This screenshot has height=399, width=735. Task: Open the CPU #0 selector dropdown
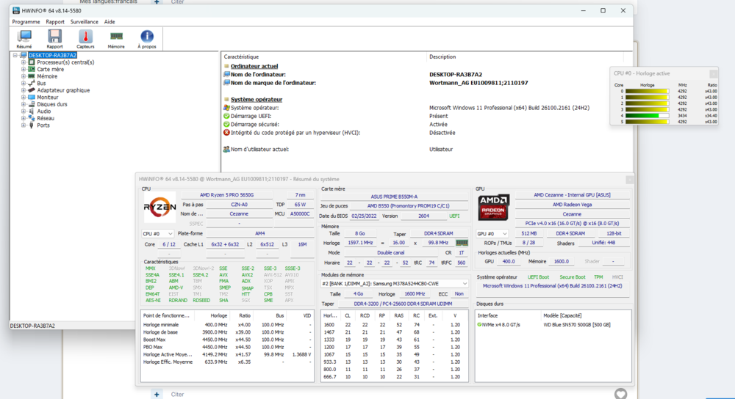coord(157,234)
